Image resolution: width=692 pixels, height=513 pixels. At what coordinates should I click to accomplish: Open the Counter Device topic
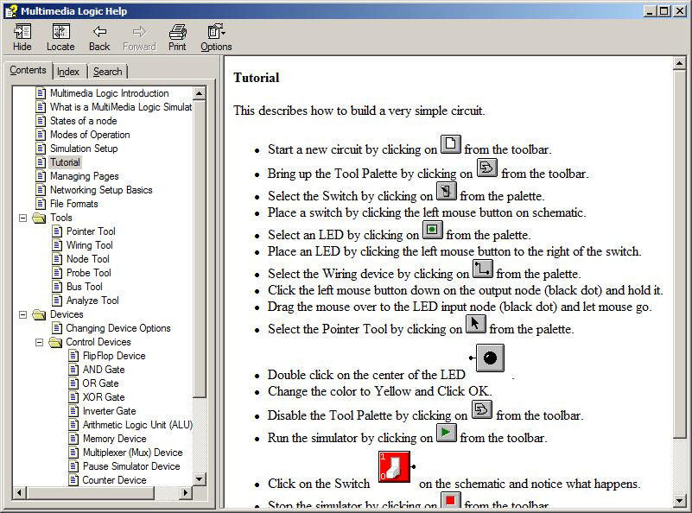coord(114,480)
